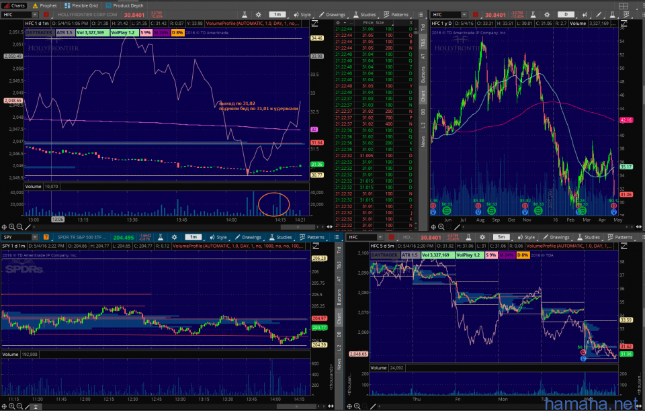Open settings gear of the SPY chart
The image size is (645, 411).
(175, 237)
